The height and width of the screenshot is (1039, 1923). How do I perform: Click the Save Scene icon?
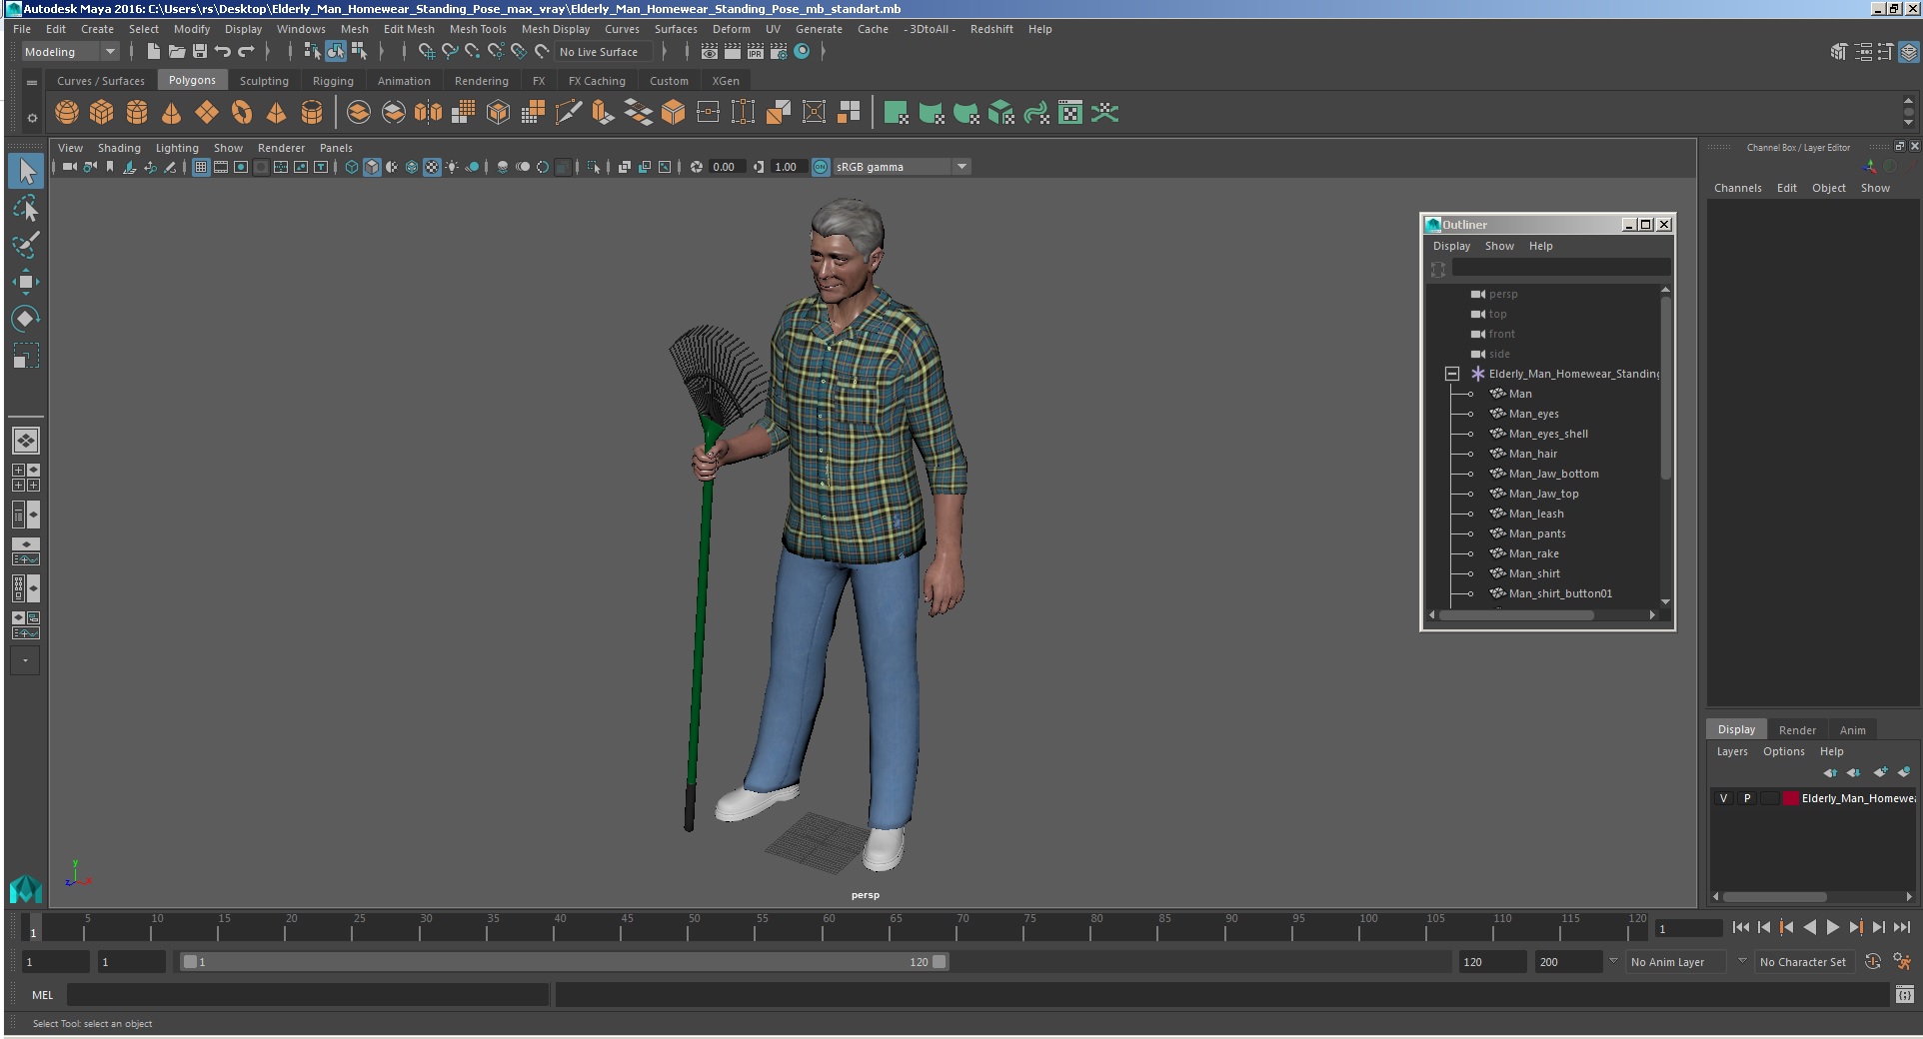199,51
